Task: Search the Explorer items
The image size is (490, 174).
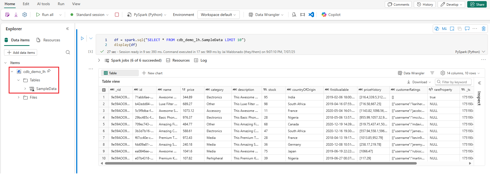Action: pyautogui.click(x=68, y=52)
